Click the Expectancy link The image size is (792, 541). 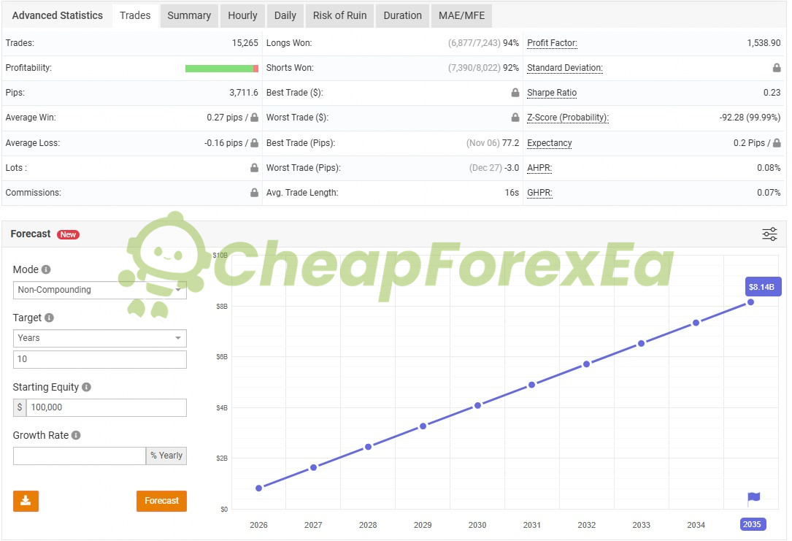[550, 143]
